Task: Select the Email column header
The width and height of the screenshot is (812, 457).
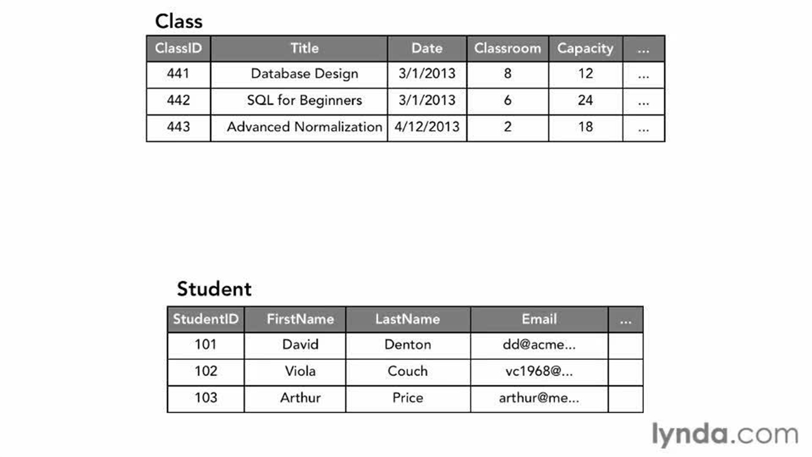Action: 539,319
